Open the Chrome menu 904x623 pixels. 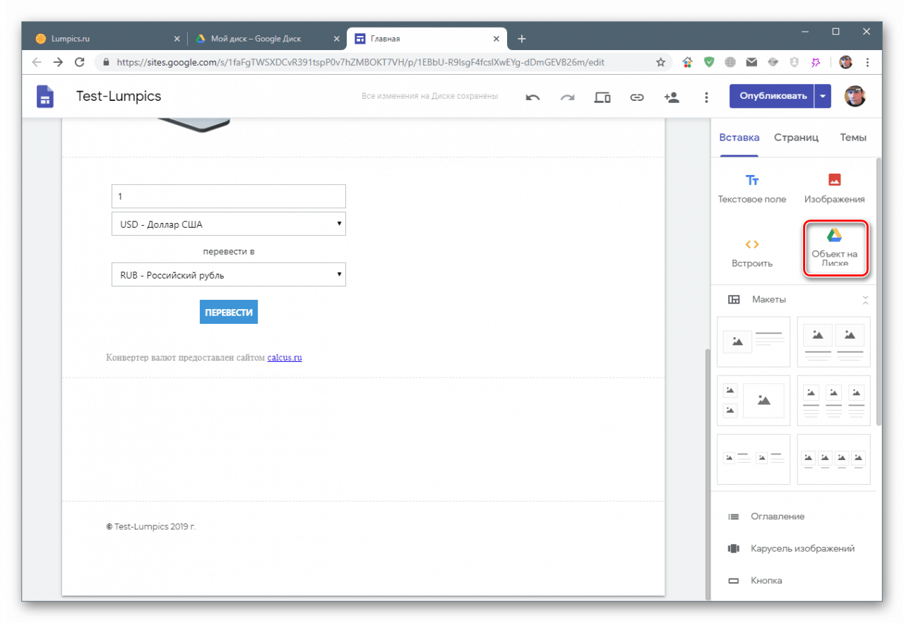click(x=867, y=62)
